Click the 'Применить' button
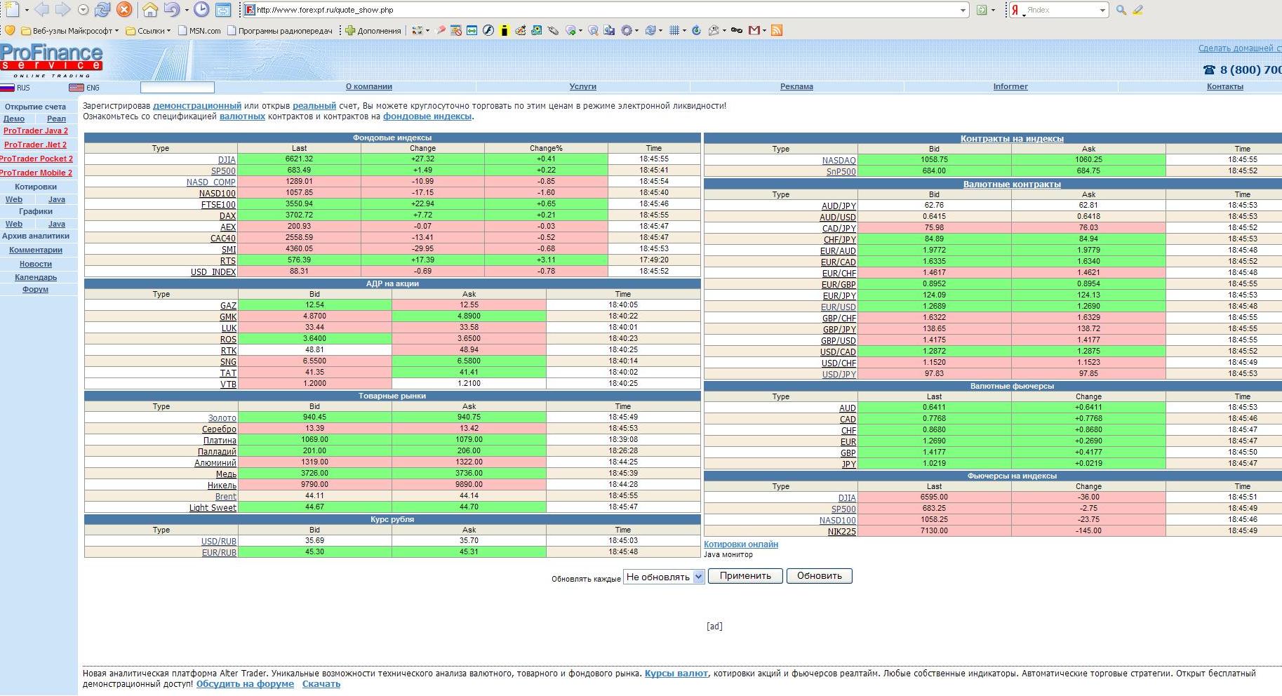This screenshot has width=1282, height=696. [745, 576]
